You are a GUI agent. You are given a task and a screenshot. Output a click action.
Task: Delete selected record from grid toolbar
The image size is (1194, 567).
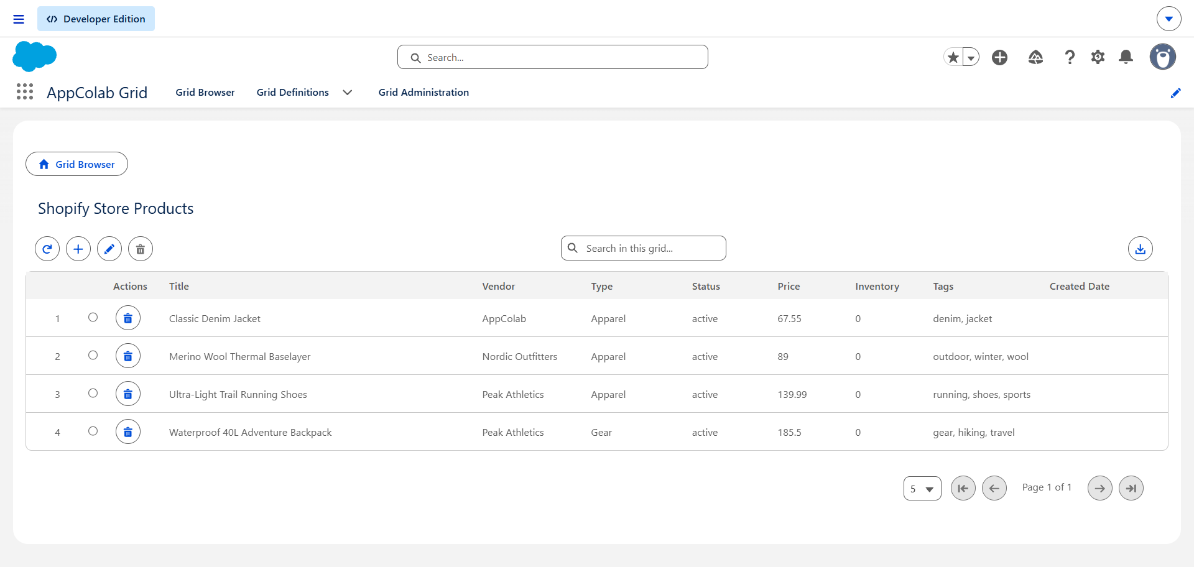click(141, 249)
